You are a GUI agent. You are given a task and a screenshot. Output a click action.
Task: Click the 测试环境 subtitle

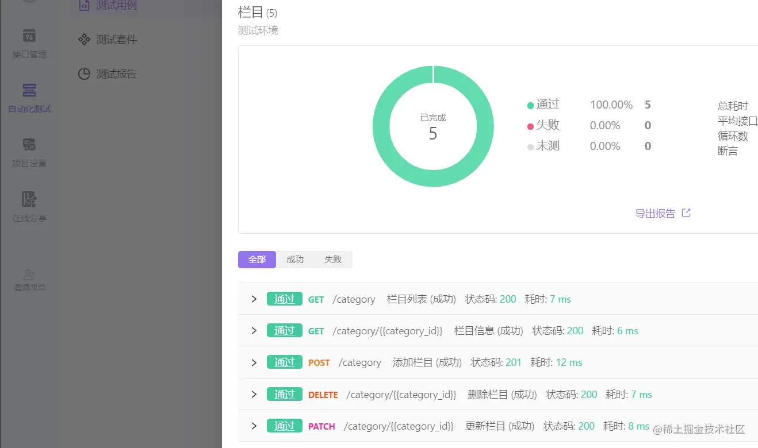click(258, 30)
